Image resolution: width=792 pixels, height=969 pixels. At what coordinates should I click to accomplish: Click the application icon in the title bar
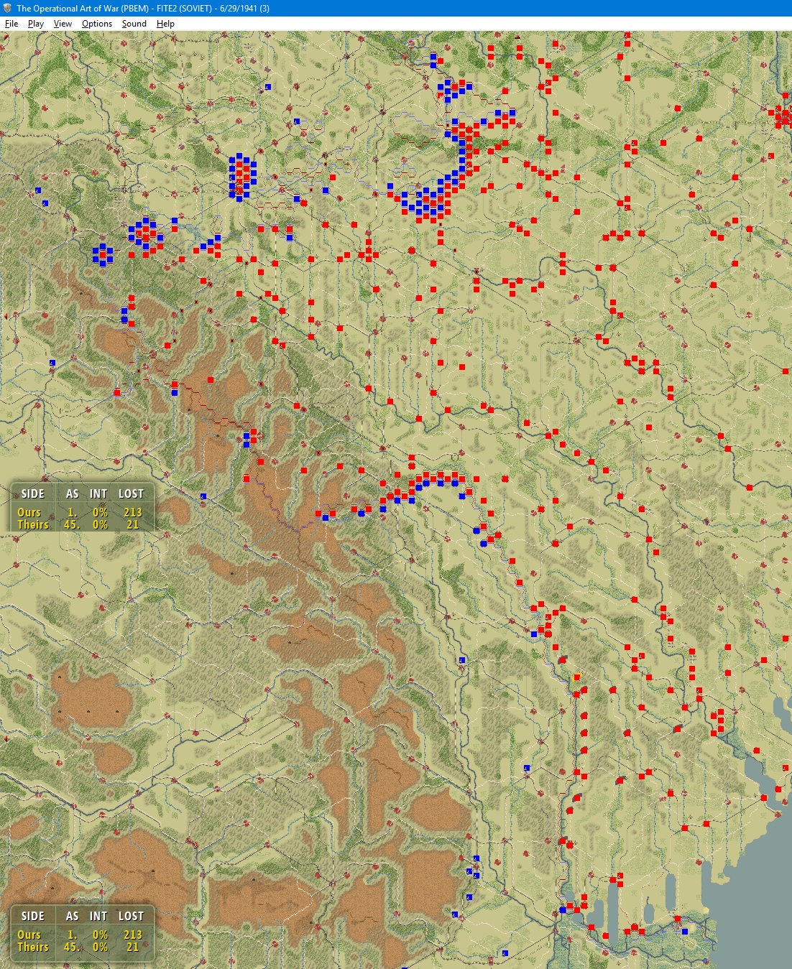coord(7,8)
